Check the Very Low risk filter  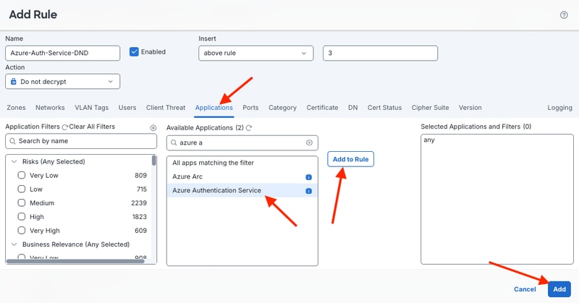[x=22, y=175]
